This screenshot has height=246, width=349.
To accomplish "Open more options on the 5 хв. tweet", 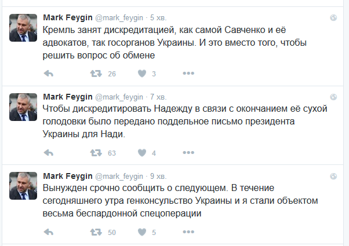I will 188,73.
